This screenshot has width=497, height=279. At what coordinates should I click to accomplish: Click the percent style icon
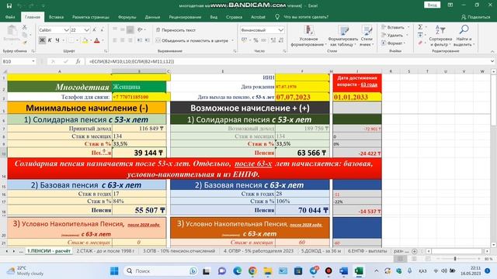(255, 40)
